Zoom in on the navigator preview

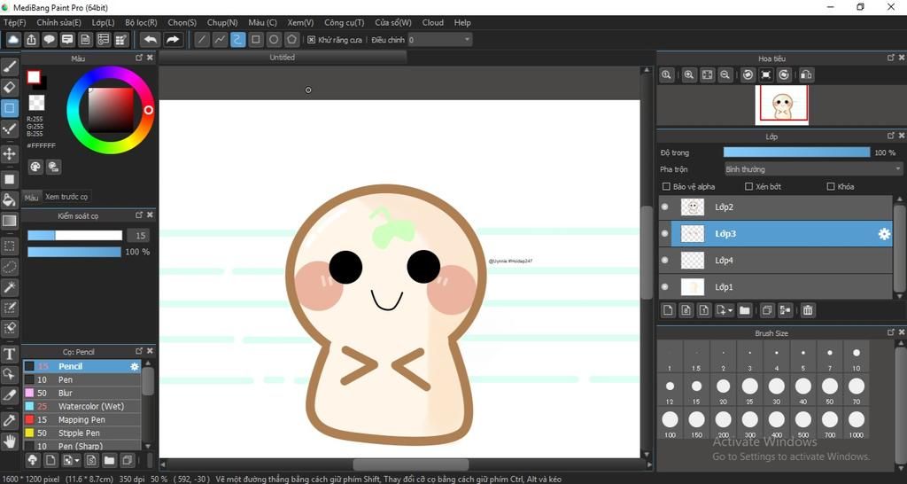[x=689, y=74]
